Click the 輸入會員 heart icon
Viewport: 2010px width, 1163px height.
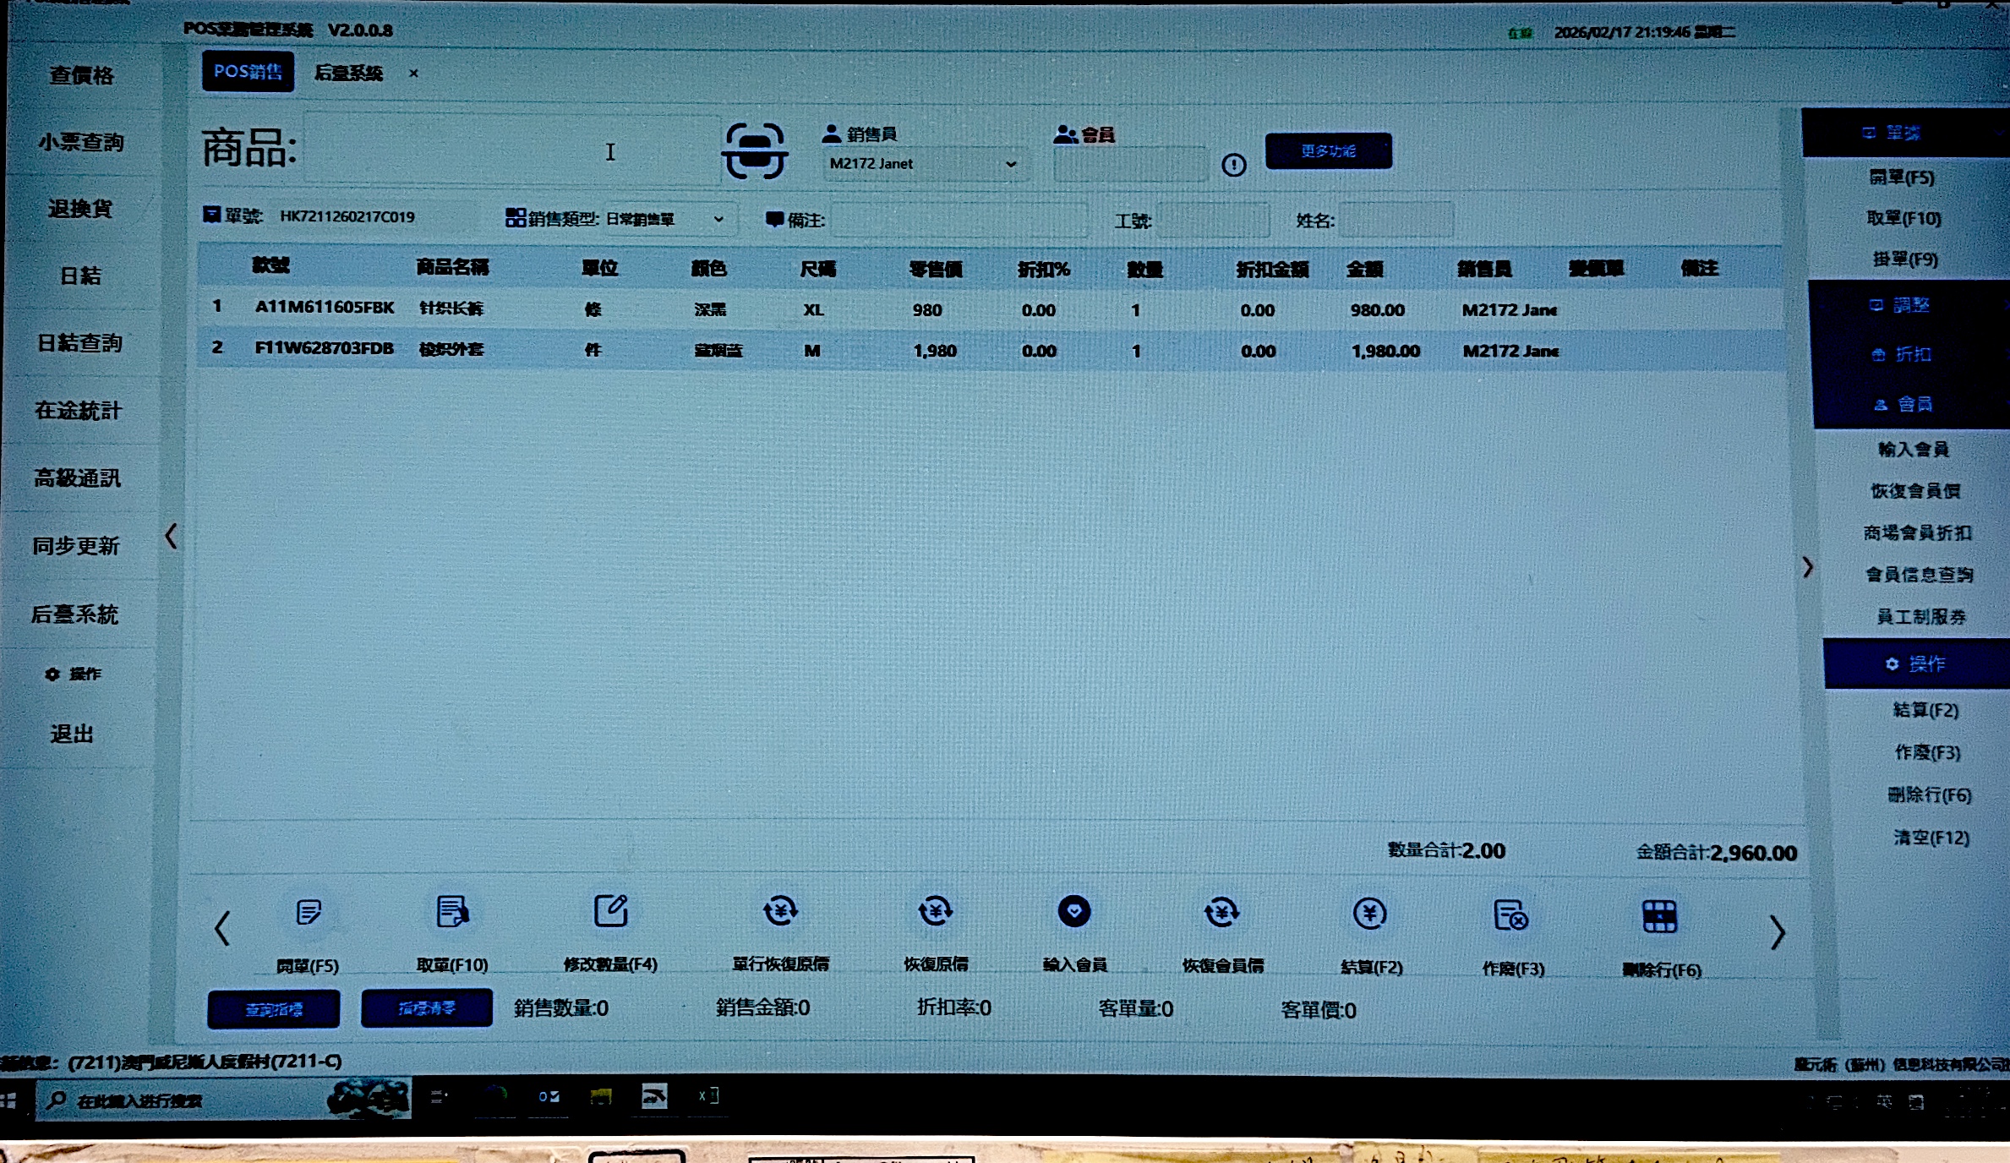pyautogui.click(x=1074, y=912)
